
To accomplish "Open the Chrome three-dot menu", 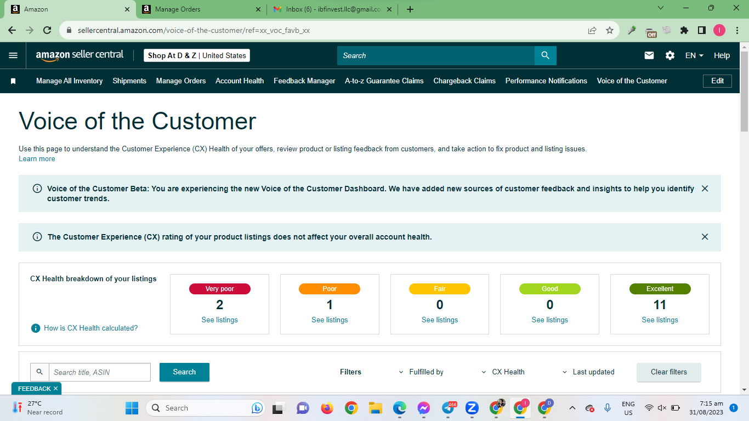I will click(x=737, y=31).
